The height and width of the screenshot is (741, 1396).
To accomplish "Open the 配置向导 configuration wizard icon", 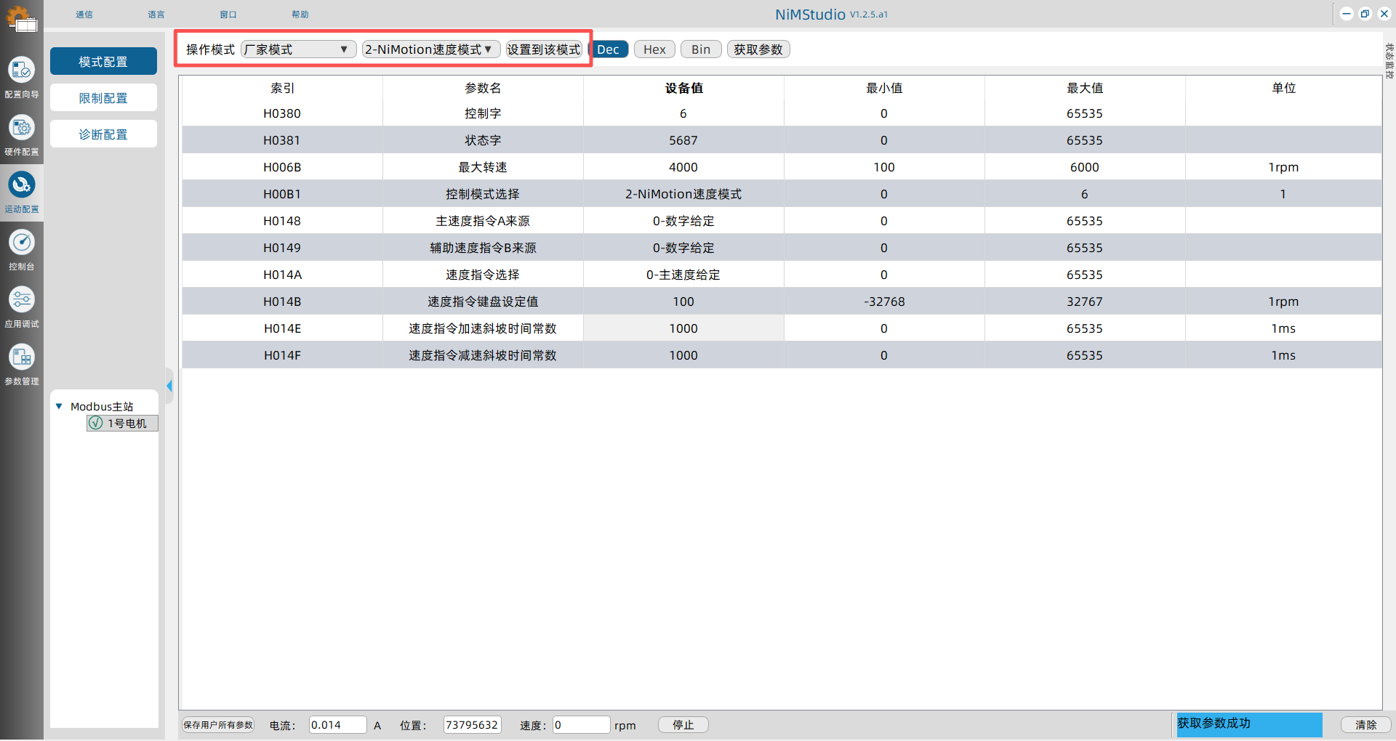I will click(22, 70).
